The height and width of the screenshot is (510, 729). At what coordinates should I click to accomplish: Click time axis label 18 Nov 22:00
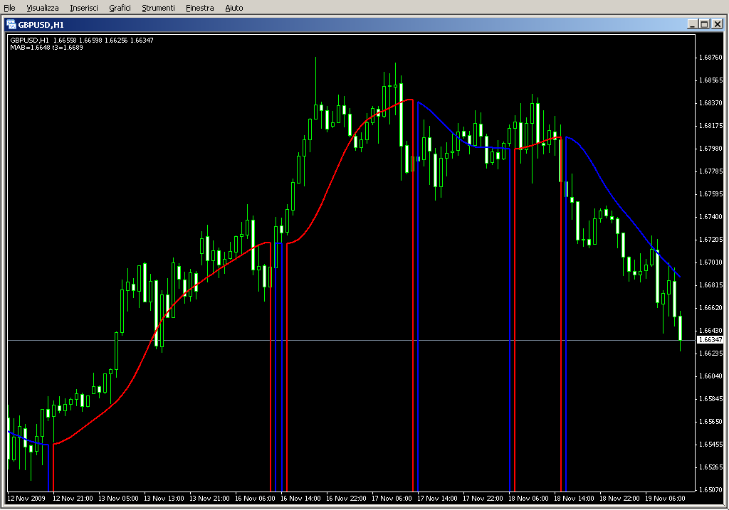tap(620, 499)
